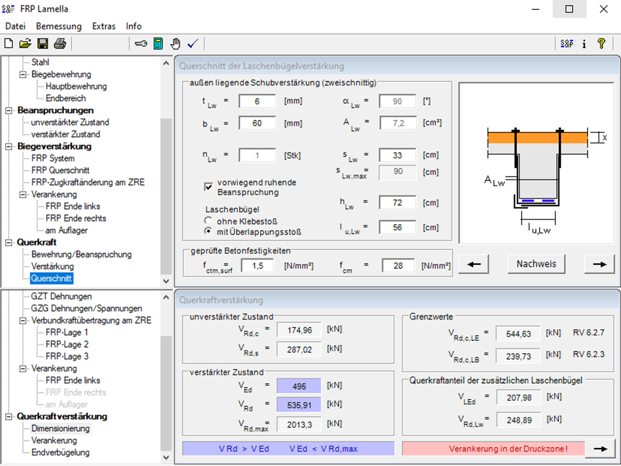Select 'mit Überlappungsstoß' radio option
This screenshot has height=466, width=621.
click(208, 231)
